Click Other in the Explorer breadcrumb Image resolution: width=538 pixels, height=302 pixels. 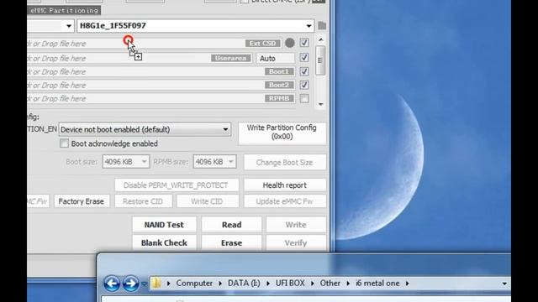point(330,284)
